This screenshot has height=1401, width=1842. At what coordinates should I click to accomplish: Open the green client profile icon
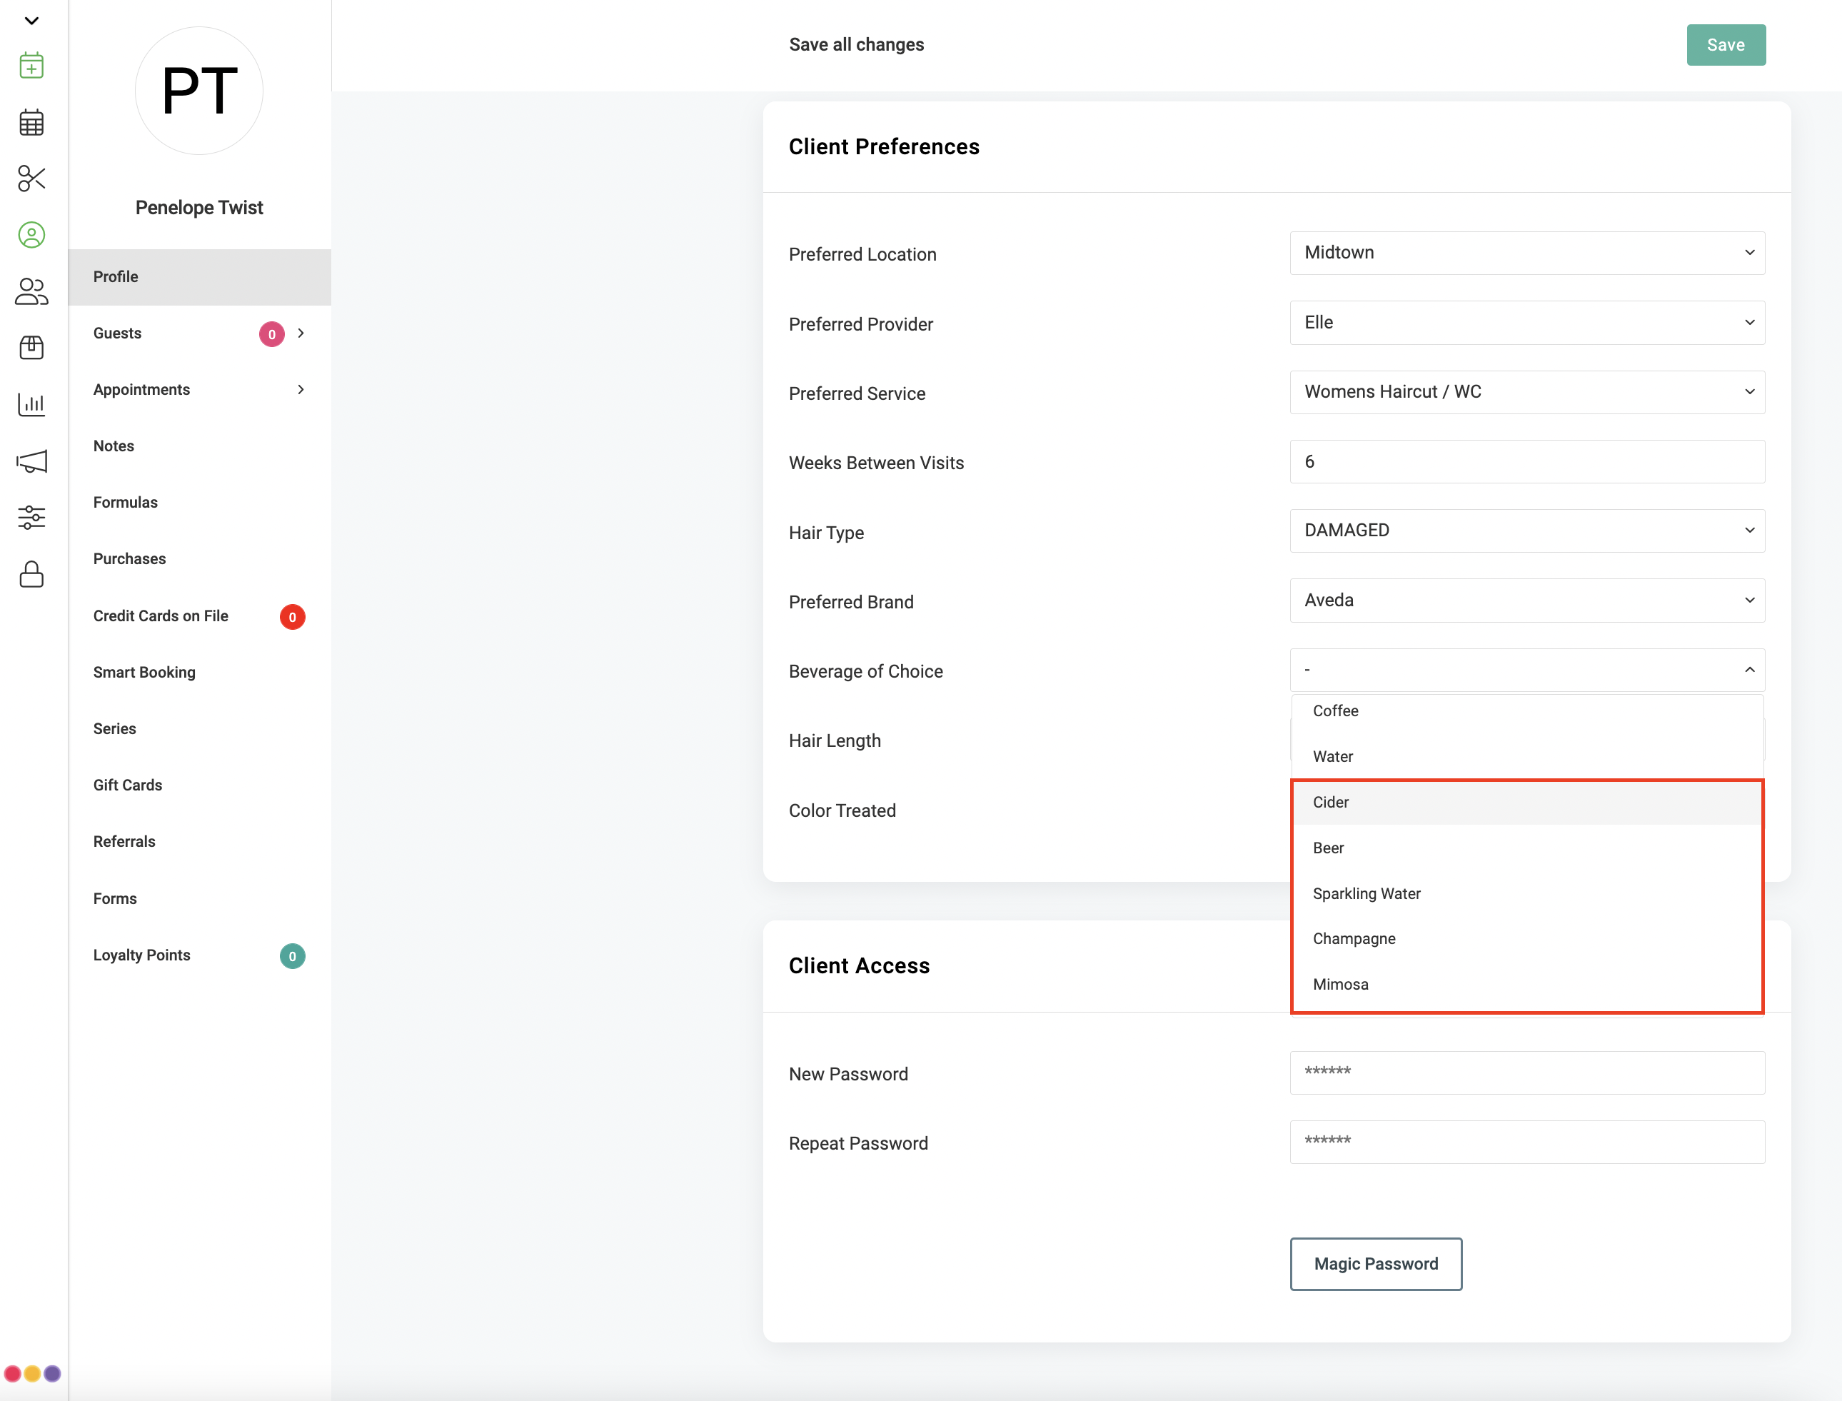point(31,235)
